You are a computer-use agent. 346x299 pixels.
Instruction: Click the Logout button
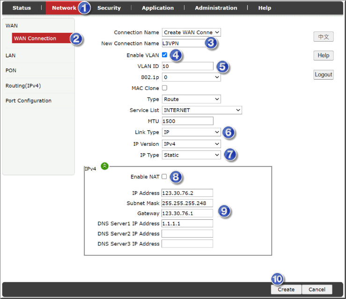tap(323, 75)
